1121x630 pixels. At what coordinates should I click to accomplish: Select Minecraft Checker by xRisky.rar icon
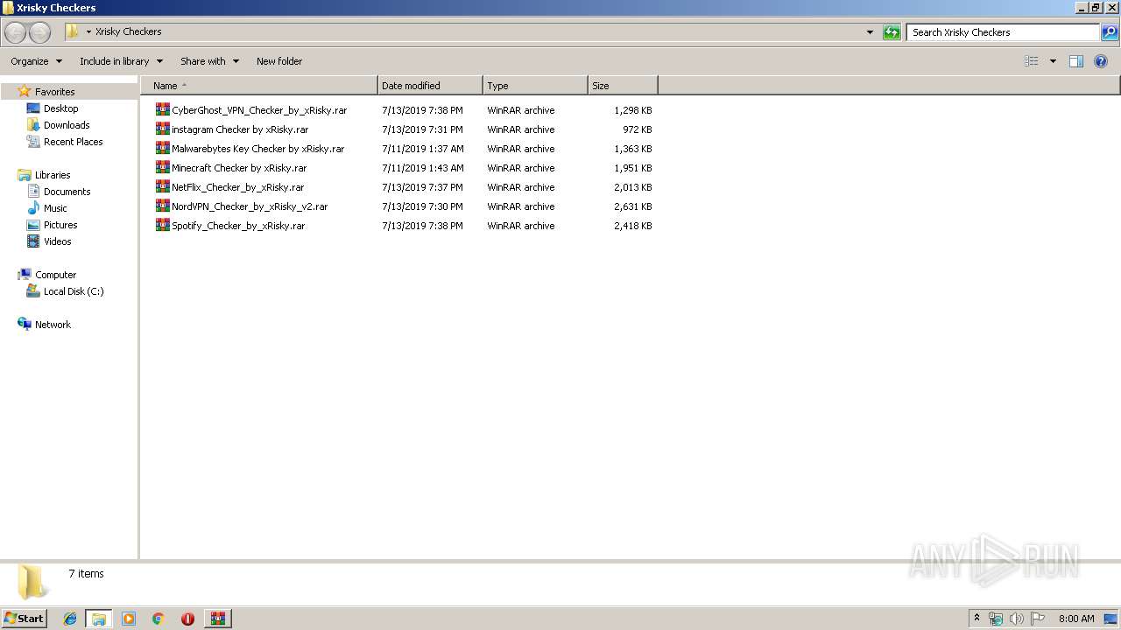click(x=162, y=168)
